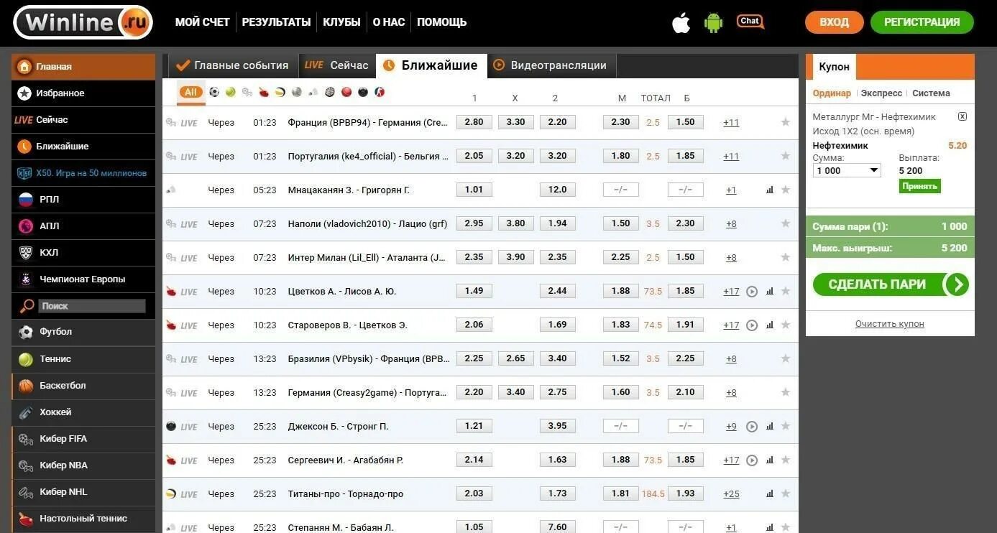Filter events by red snooker ball icon
The height and width of the screenshot is (533, 997).
[x=346, y=92]
